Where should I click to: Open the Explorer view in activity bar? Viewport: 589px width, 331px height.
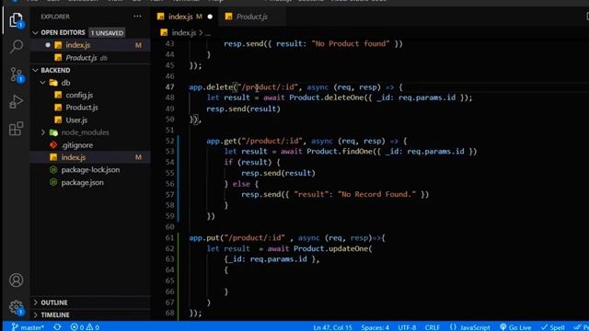[17, 19]
